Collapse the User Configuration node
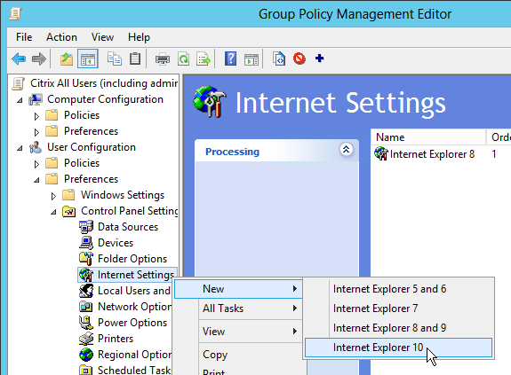This screenshot has height=375, width=511. click(20, 148)
